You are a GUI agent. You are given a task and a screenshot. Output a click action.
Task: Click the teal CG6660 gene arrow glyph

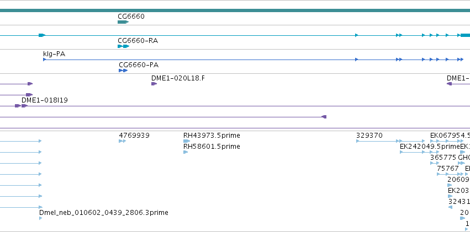tap(123, 22)
